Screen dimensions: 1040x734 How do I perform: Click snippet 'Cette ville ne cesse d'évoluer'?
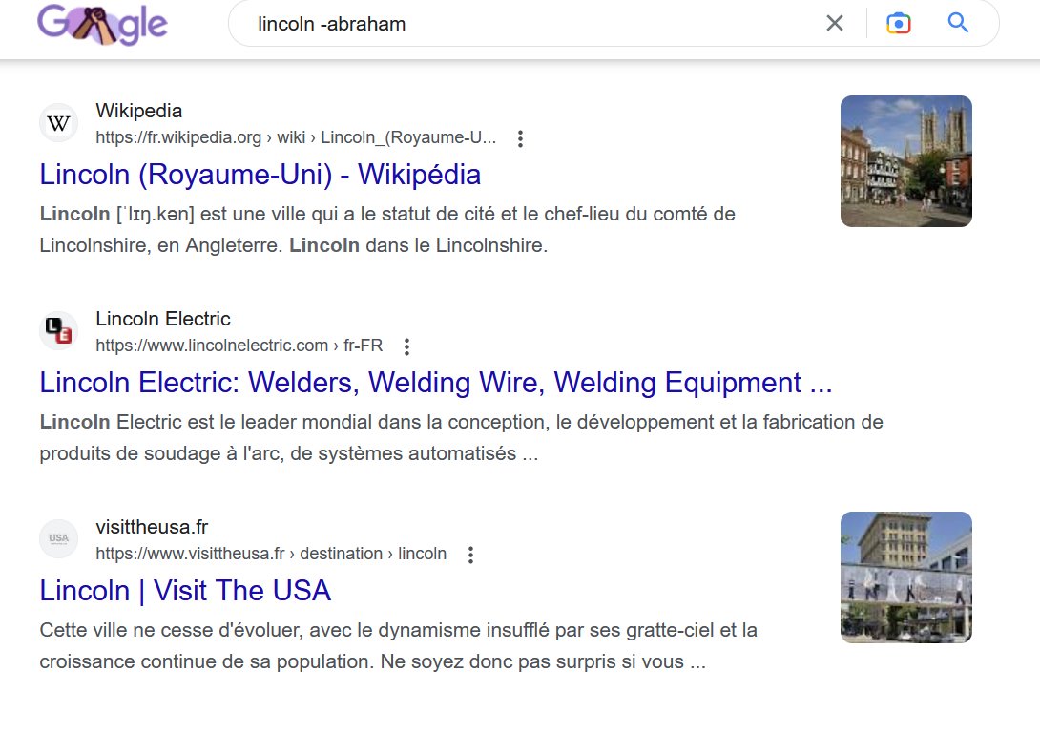(x=169, y=630)
